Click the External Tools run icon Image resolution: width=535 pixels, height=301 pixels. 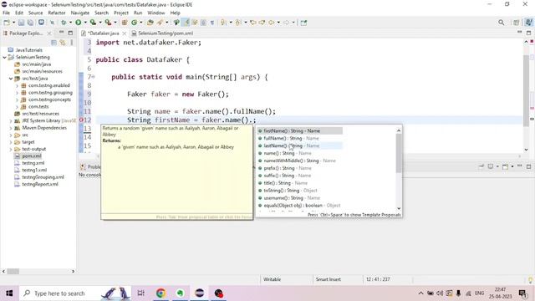108,23
